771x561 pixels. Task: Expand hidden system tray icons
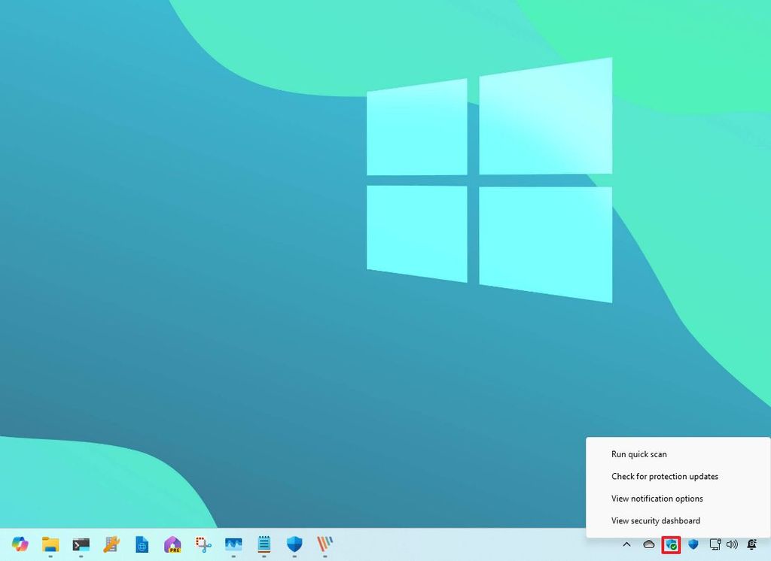[627, 544]
